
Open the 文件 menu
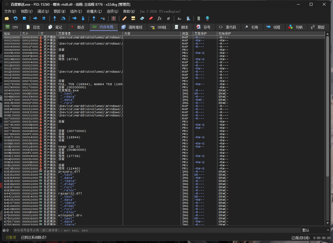tap(10, 11)
